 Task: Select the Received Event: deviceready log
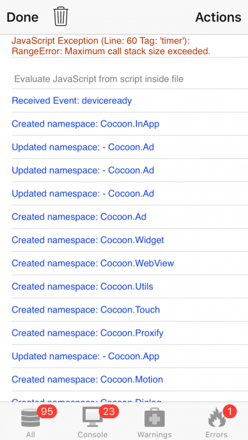130,100
